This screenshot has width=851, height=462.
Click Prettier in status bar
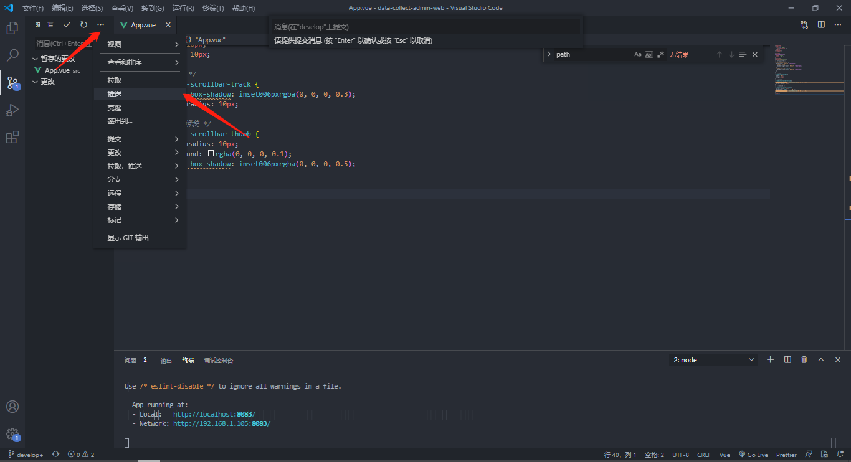coord(787,455)
